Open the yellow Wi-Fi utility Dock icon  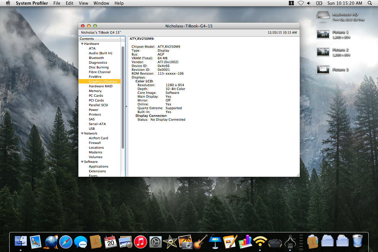tap(260, 242)
